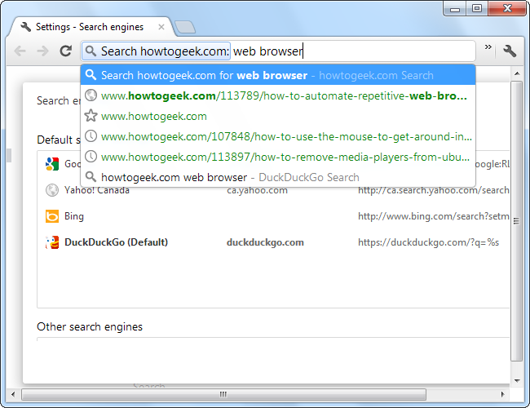Click the omnibox magnifier icon
Screen dimensions: 530x408
coord(91,51)
